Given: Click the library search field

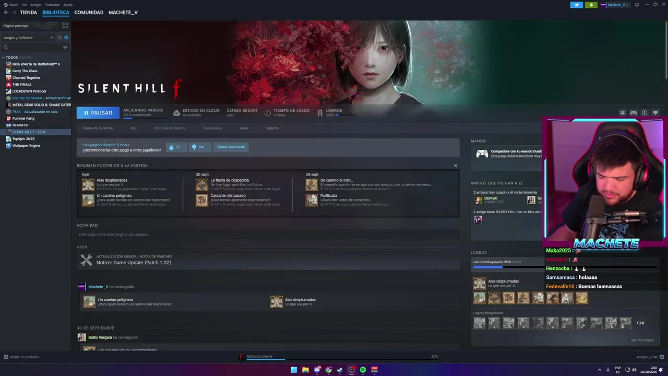Looking at the screenshot, I should [31, 48].
